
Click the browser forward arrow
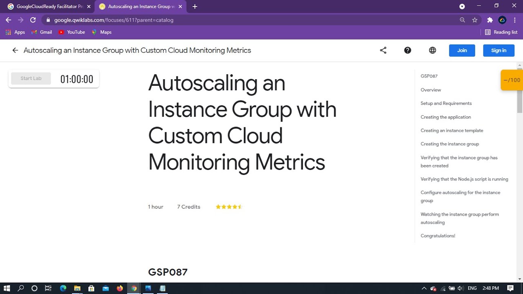click(21, 20)
